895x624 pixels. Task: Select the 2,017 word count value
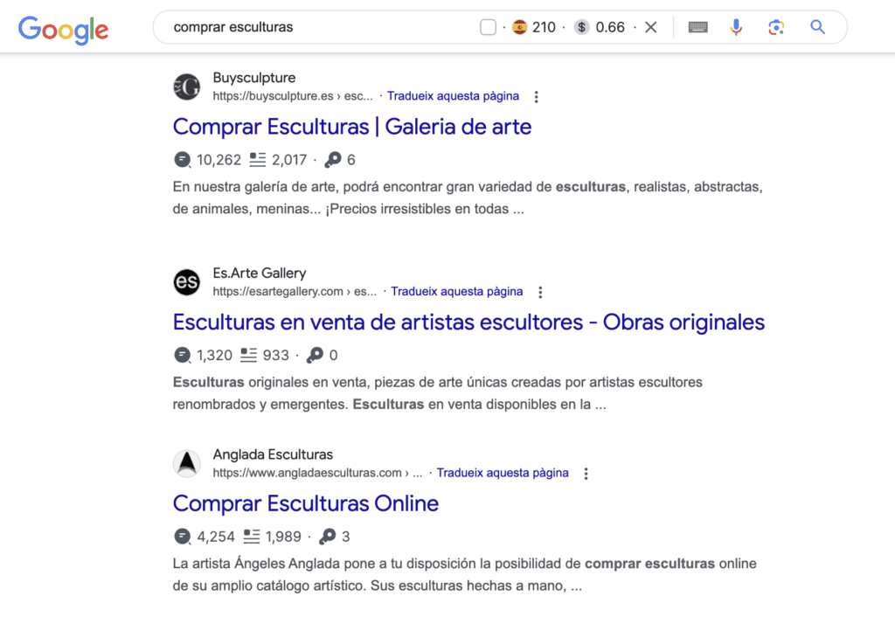288,160
